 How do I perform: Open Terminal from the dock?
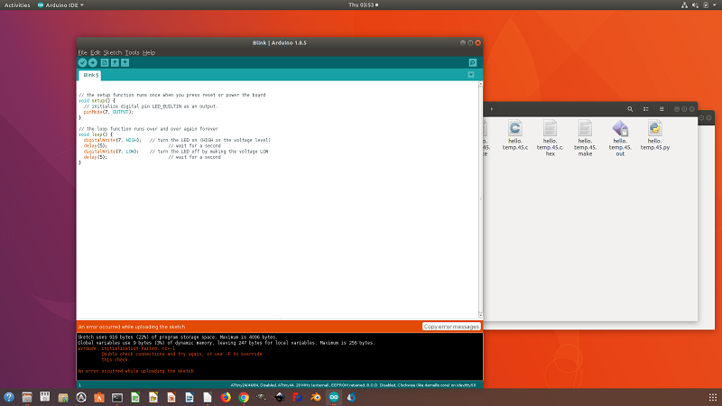coord(117,397)
